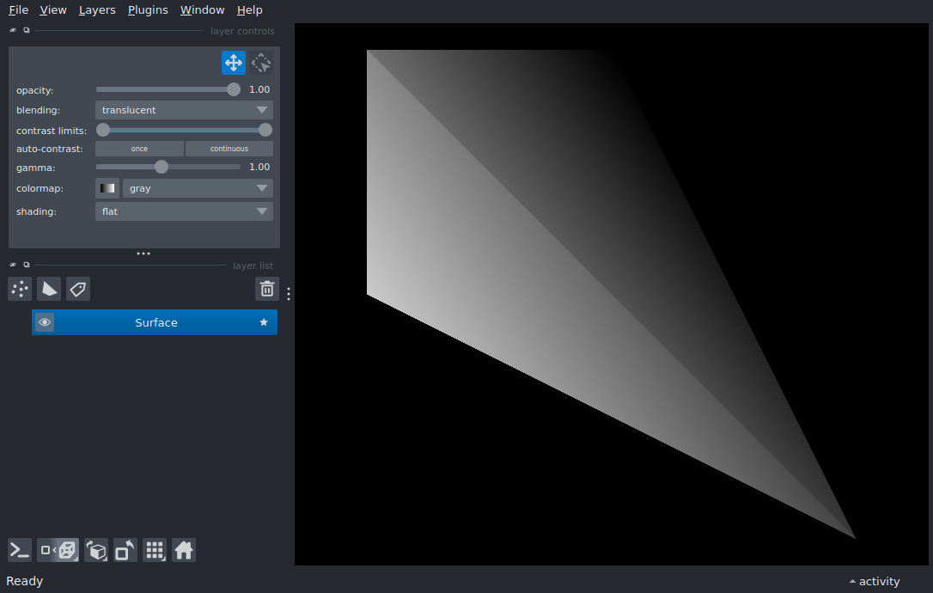Open the Plugins menu
933x593 pixels.
coord(148,10)
